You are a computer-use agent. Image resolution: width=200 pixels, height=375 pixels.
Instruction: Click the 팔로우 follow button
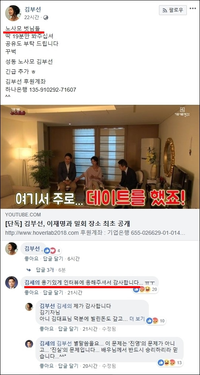(173, 10)
